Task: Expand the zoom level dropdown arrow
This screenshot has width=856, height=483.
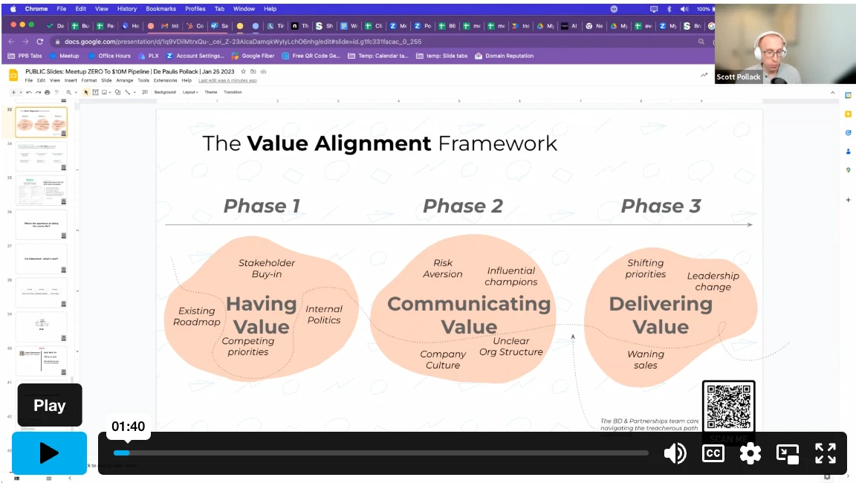Action: (77, 92)
